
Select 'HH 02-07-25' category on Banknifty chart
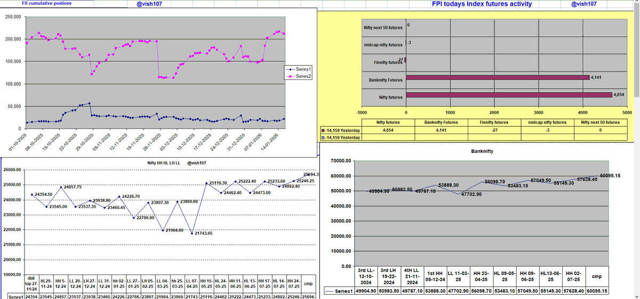(x=573, y=276)
